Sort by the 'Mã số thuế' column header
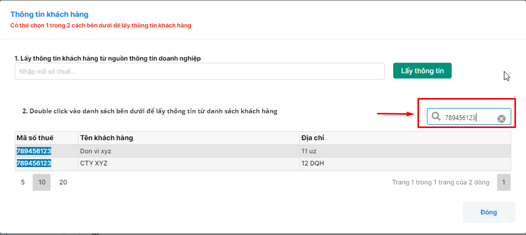Viewport: 526px width, 235px height. [x=34, y=138]
